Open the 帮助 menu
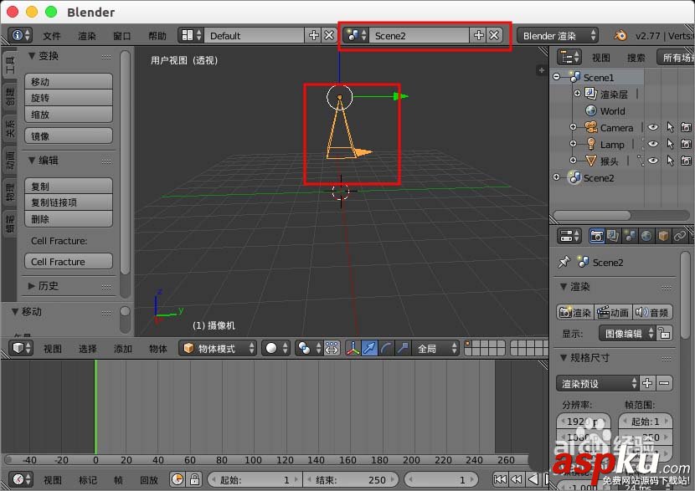 [157, 36]
